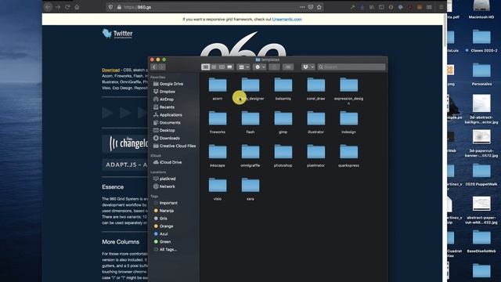
Task: Open the gimp folder
Action: (283, 118)
